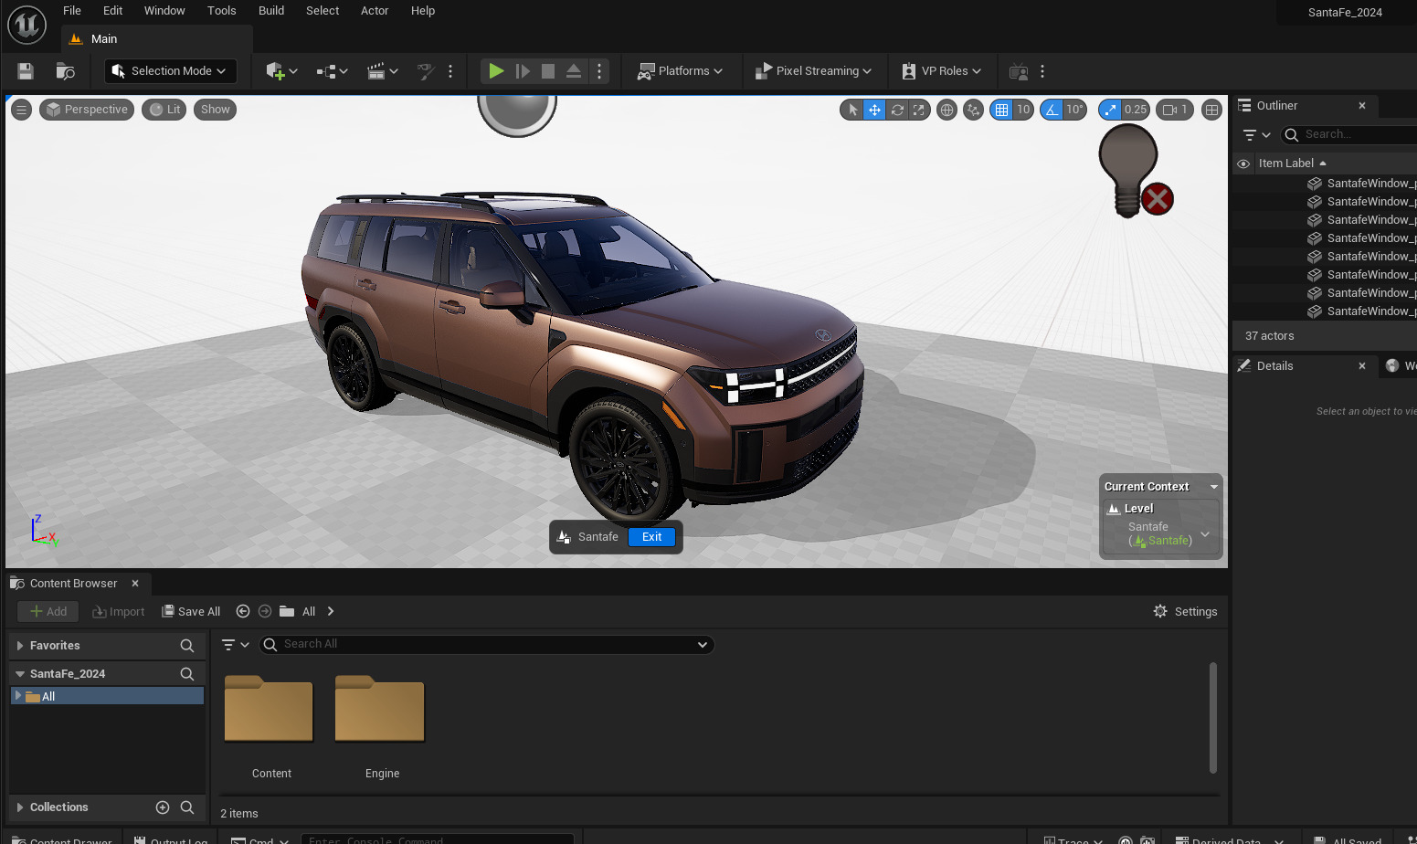1417x844 pixels.
Task: Choose the Select objects cursor tool
Action: pos(852,110)
